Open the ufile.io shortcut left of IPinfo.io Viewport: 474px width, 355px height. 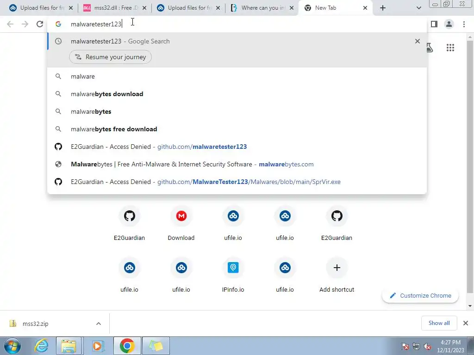(181, 275)
